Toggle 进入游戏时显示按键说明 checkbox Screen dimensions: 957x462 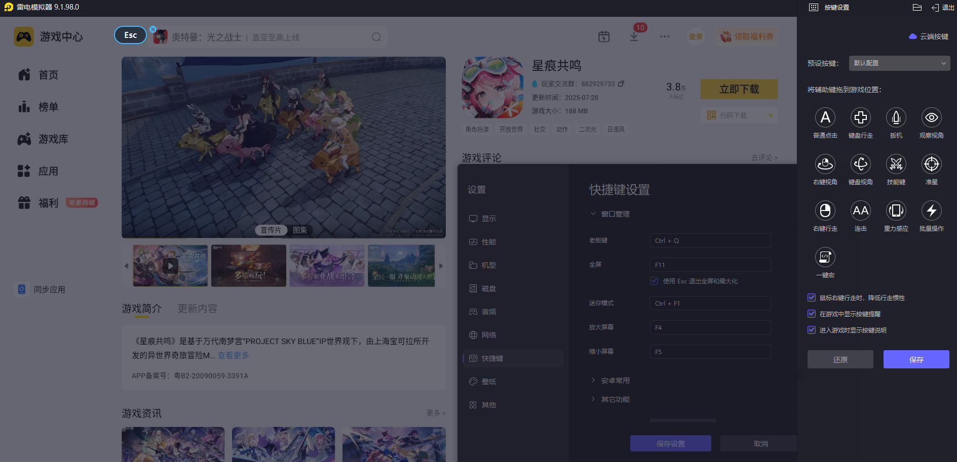pyautogui.click(x=812, y=330)
